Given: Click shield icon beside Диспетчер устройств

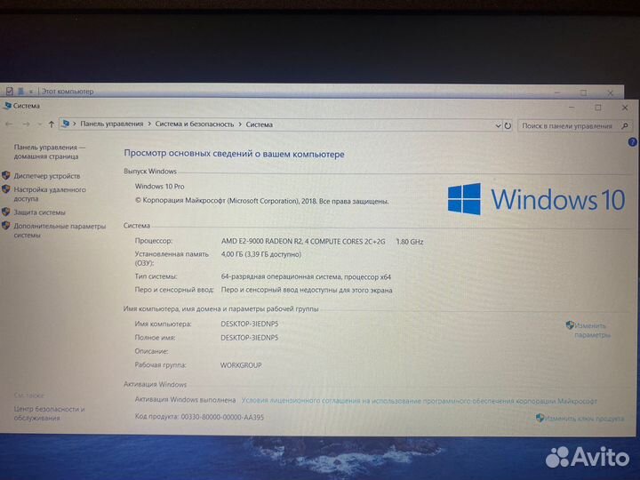Looking at the screenshot, I should point(5,175).
